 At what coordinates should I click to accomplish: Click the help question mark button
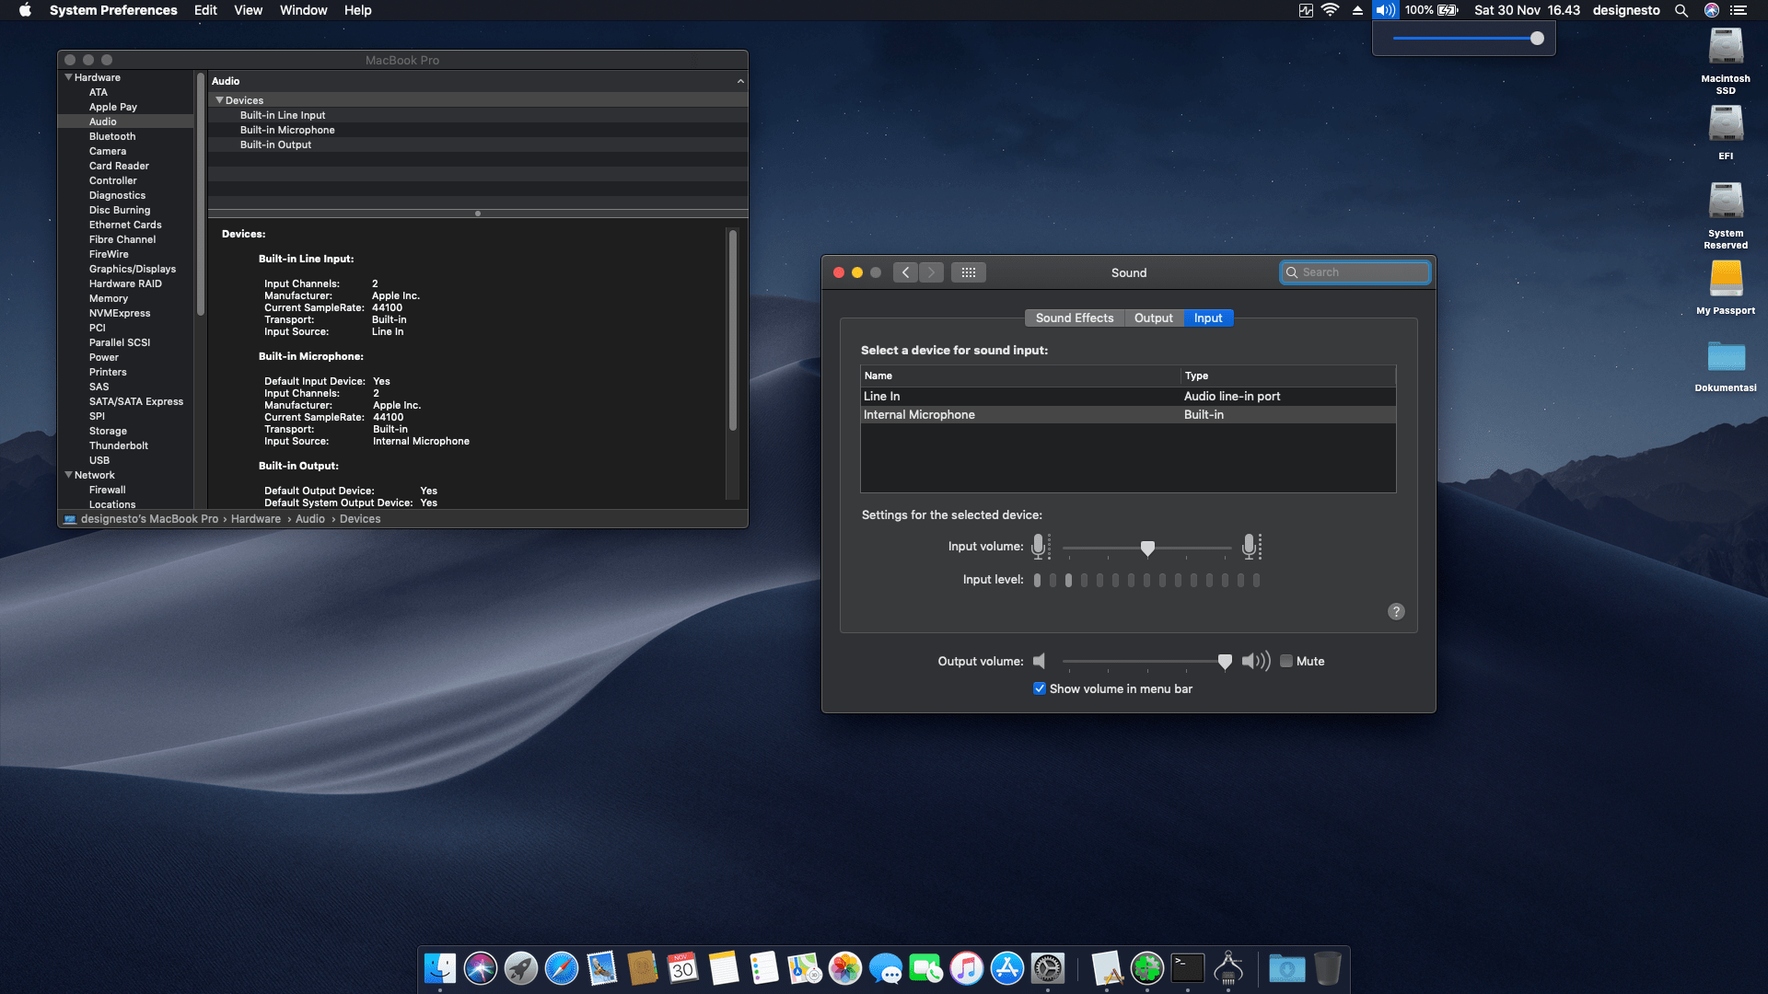[1396, 611]
